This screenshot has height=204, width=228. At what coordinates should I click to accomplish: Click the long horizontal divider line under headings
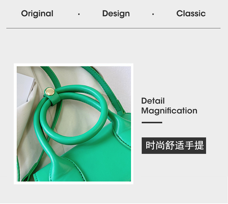click(113, 28)
